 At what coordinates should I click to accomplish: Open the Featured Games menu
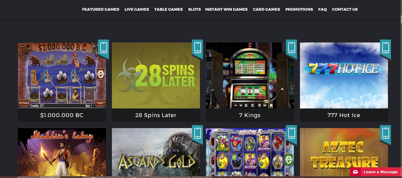point(101,10)
